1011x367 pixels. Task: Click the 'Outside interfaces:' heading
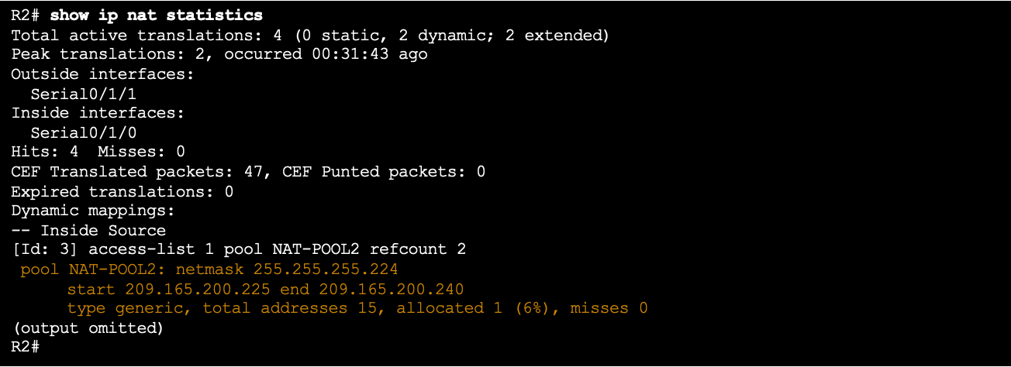click(102, 74)
